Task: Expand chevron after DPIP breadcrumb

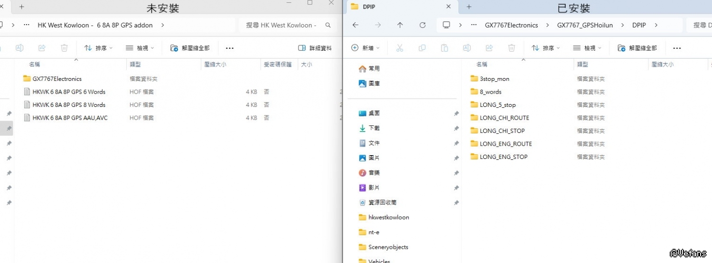Action: [x=656, y=25]
